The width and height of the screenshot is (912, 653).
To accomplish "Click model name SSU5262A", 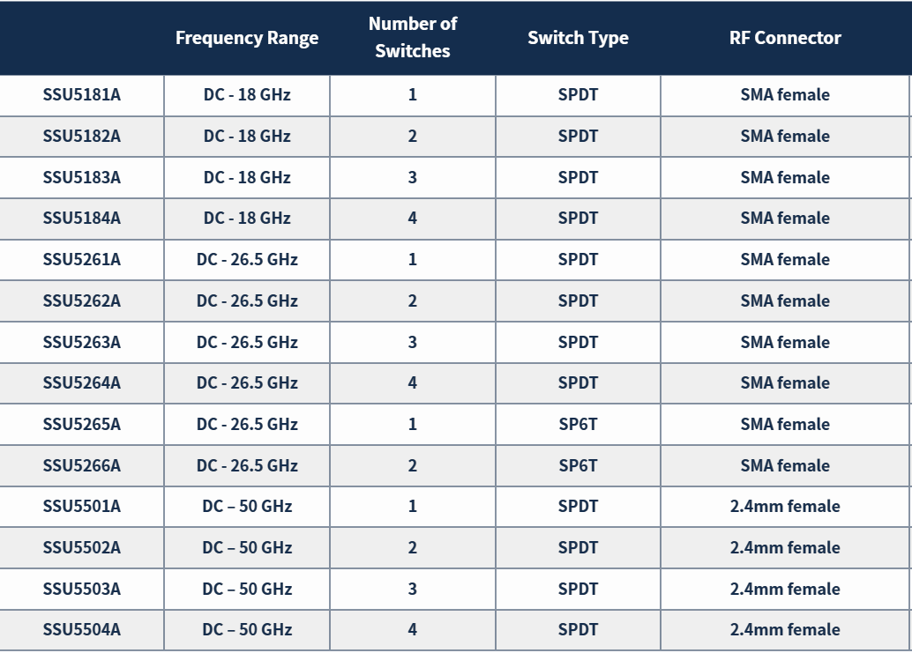I will [81, 301].
